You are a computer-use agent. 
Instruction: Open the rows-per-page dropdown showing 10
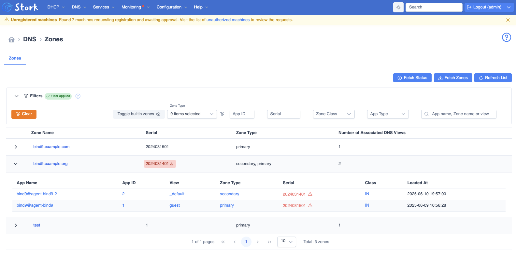click(286, 241)
